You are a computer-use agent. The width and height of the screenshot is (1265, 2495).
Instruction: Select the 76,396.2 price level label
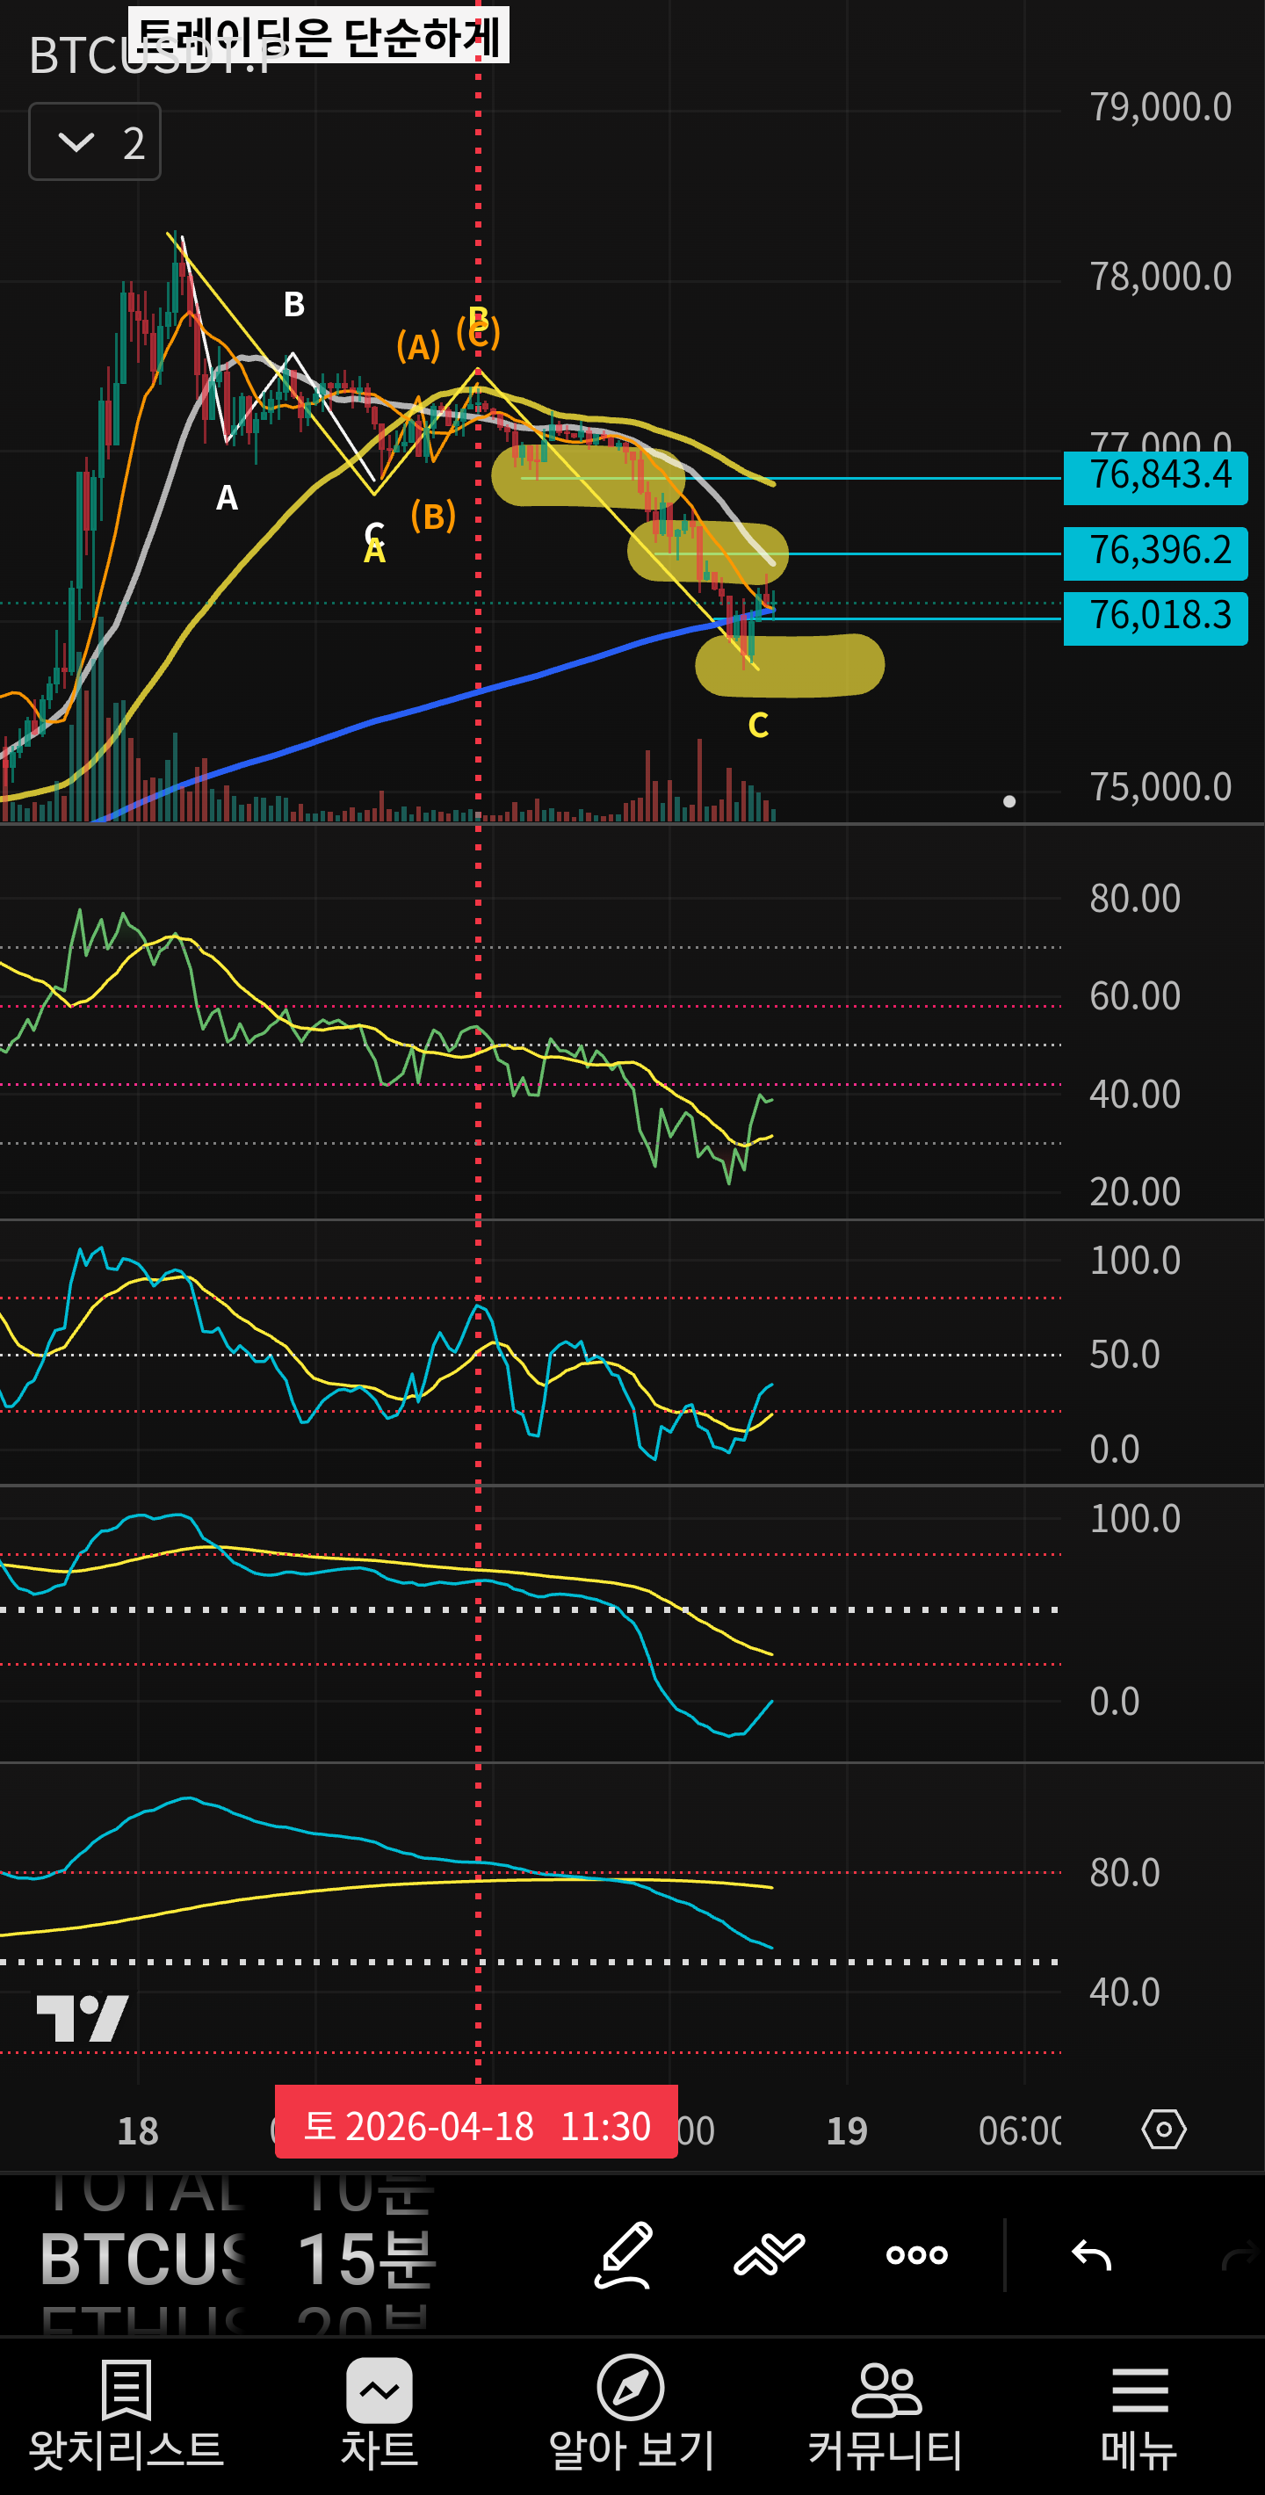[1155, 552]
